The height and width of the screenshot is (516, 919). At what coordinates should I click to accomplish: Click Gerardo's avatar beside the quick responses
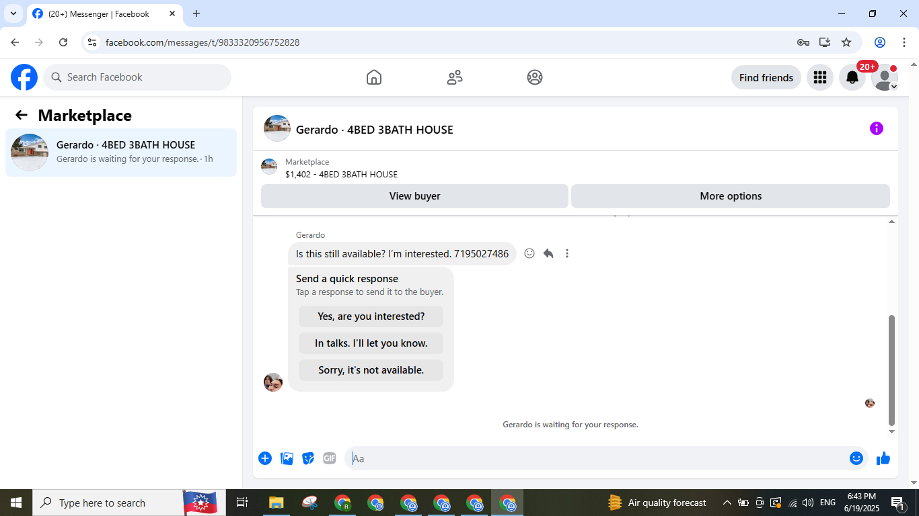coord(273,382)
